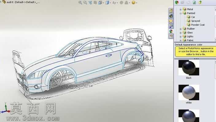
Task: Click the 'white' appearance label
Action: click(189, 103)
